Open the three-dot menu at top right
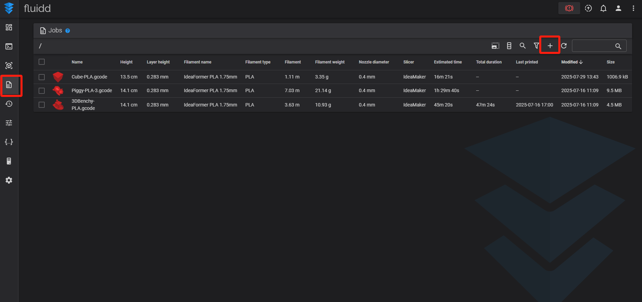 (x=633, y=9)
